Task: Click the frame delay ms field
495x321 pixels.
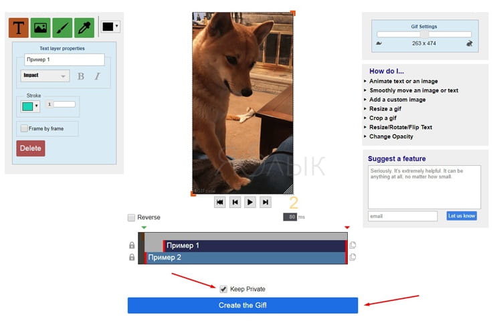Action: pyautogui.click(x=290, y=217)
